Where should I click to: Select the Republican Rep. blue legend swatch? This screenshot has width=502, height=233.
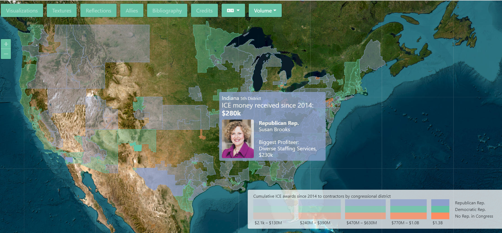(440, 203)
